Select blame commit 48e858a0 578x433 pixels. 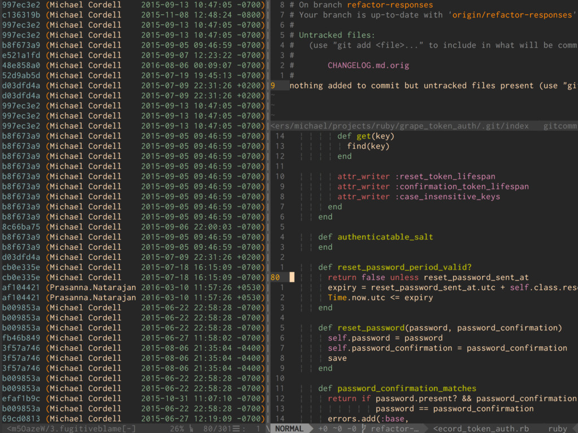21,65
